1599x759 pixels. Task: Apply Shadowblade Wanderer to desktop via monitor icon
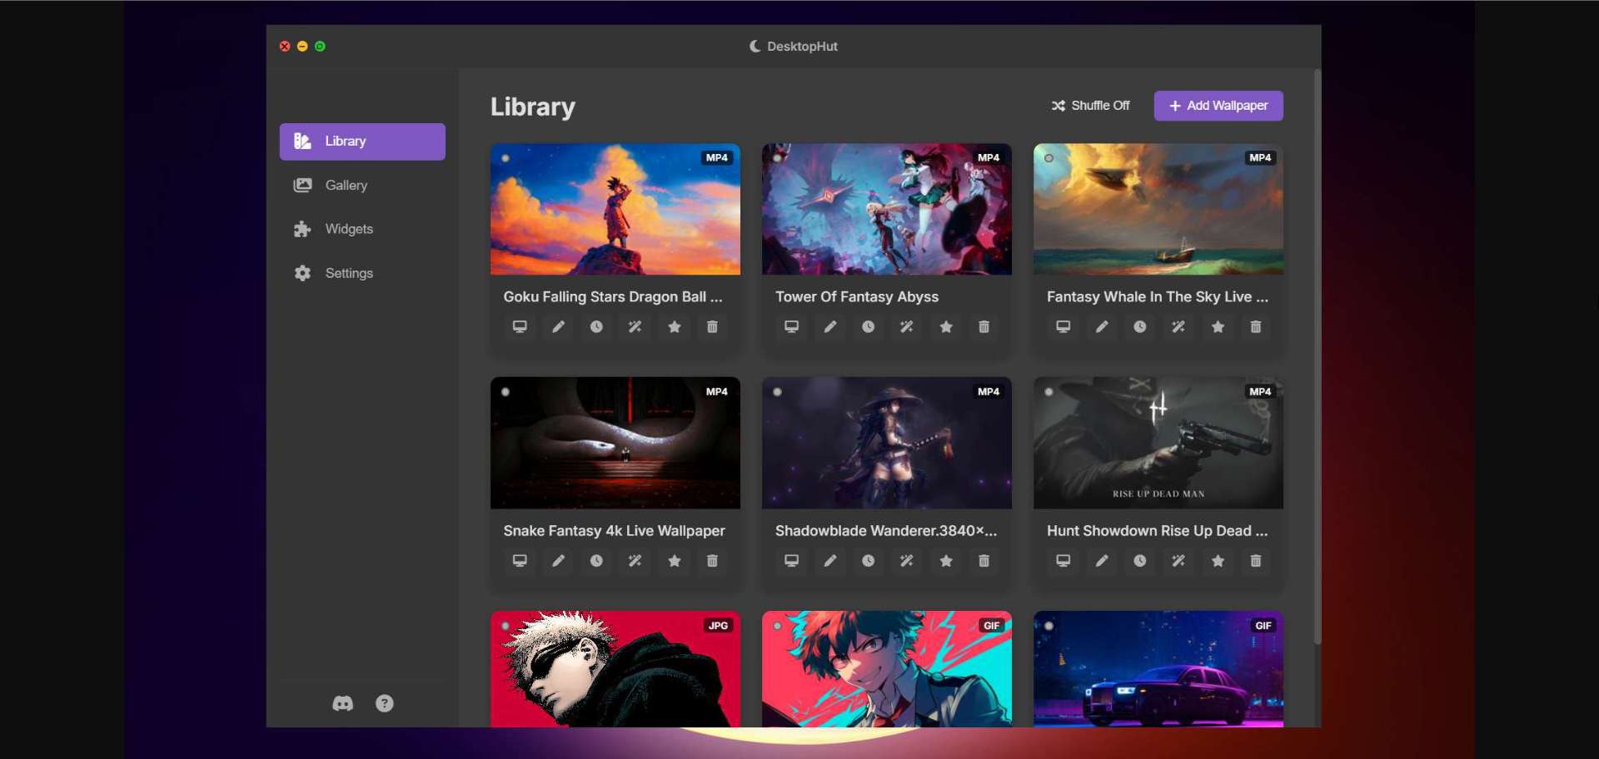coord(790,561)
